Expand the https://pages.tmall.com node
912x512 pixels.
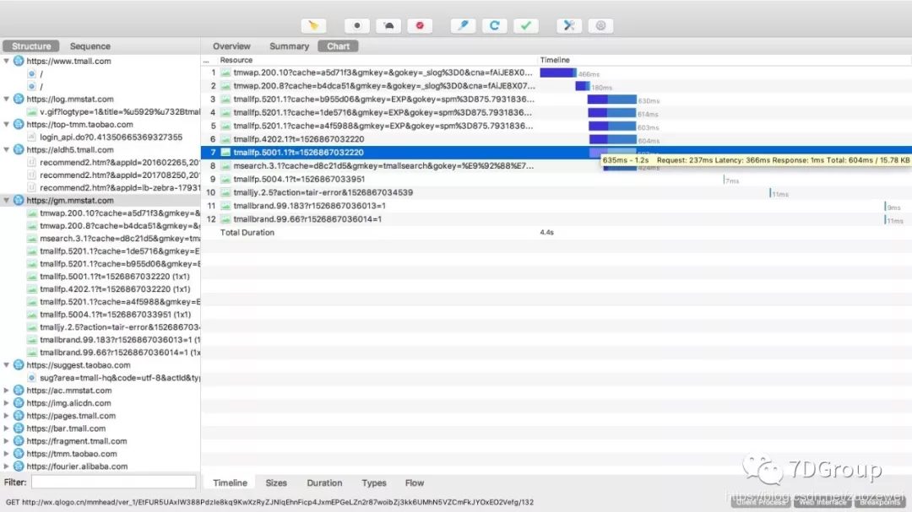click(x=7, y=416)
